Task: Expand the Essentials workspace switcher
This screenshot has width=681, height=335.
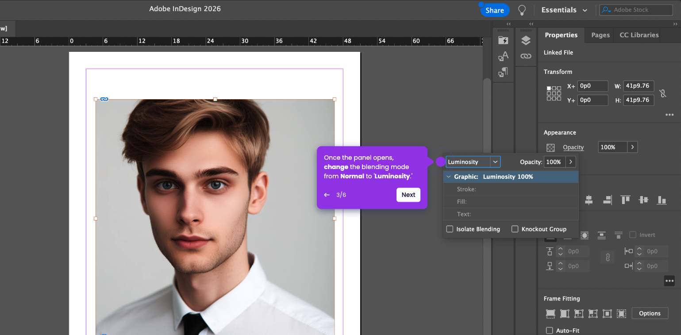Action: point(564,10)
